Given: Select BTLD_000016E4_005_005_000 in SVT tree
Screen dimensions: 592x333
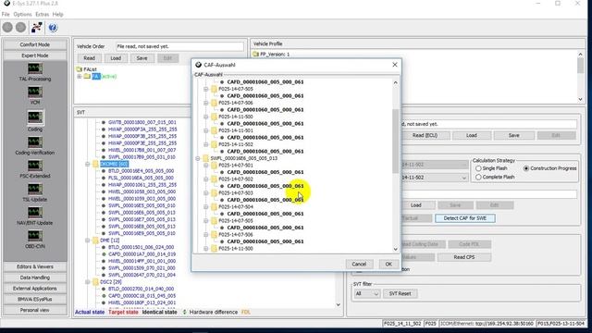Looking at the screenshot, I should coord(141,171).
